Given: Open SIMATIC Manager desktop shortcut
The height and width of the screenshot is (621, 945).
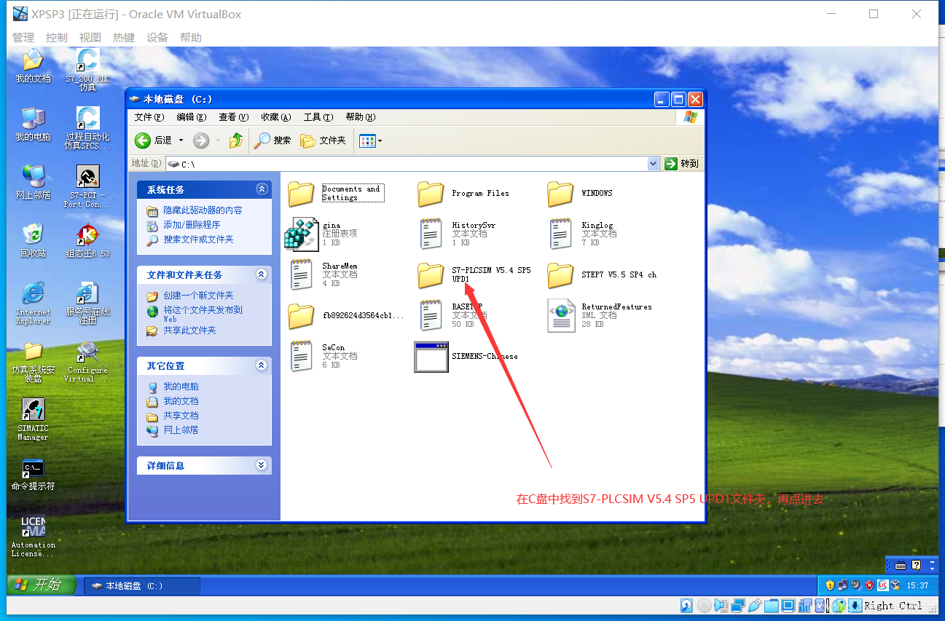Looking at the screenshot, I should coord(33,419).
